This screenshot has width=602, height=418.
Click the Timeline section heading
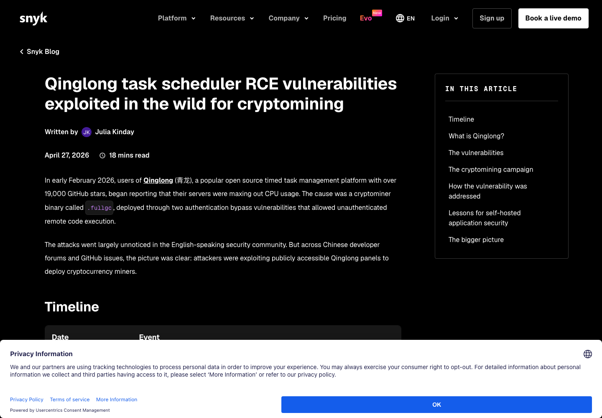point(72,307)
